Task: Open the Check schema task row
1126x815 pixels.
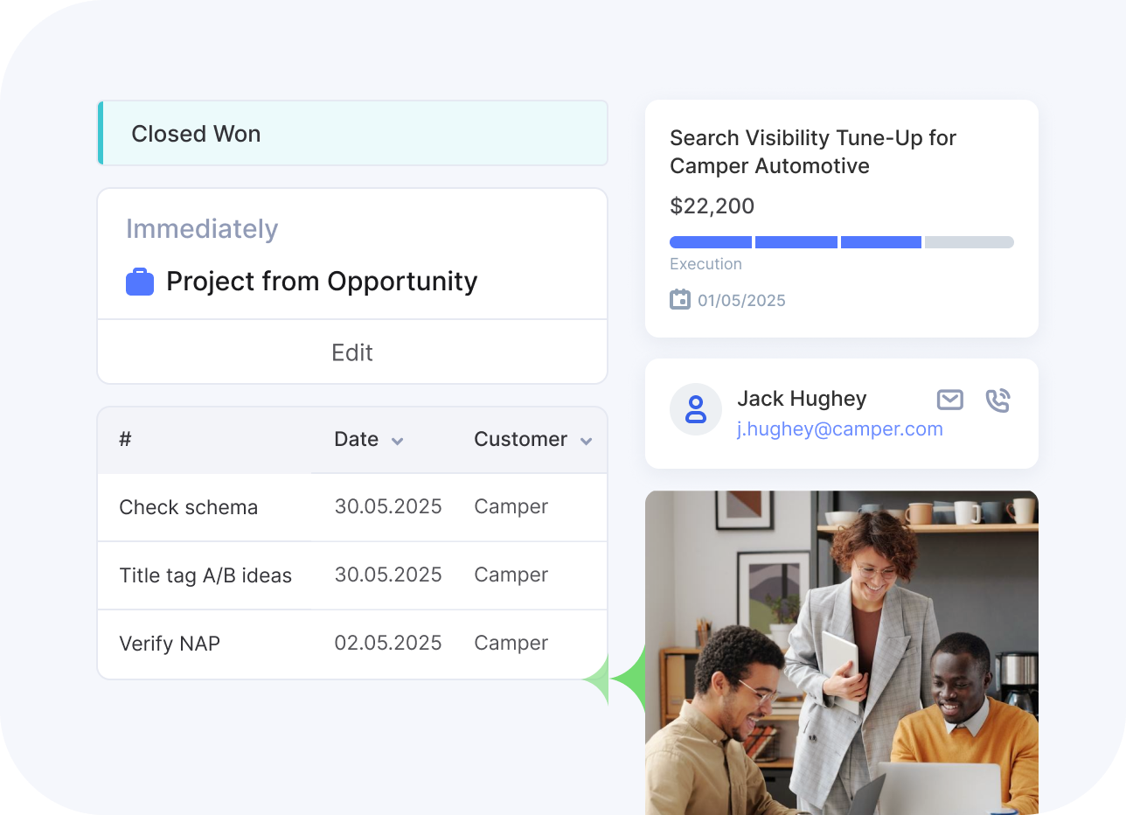Action: click(x=189, y=507)
